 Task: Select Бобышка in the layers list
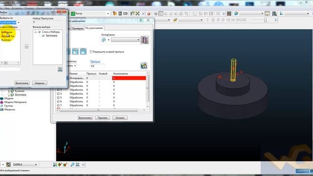pyautogui.click(x=6, y=32)
